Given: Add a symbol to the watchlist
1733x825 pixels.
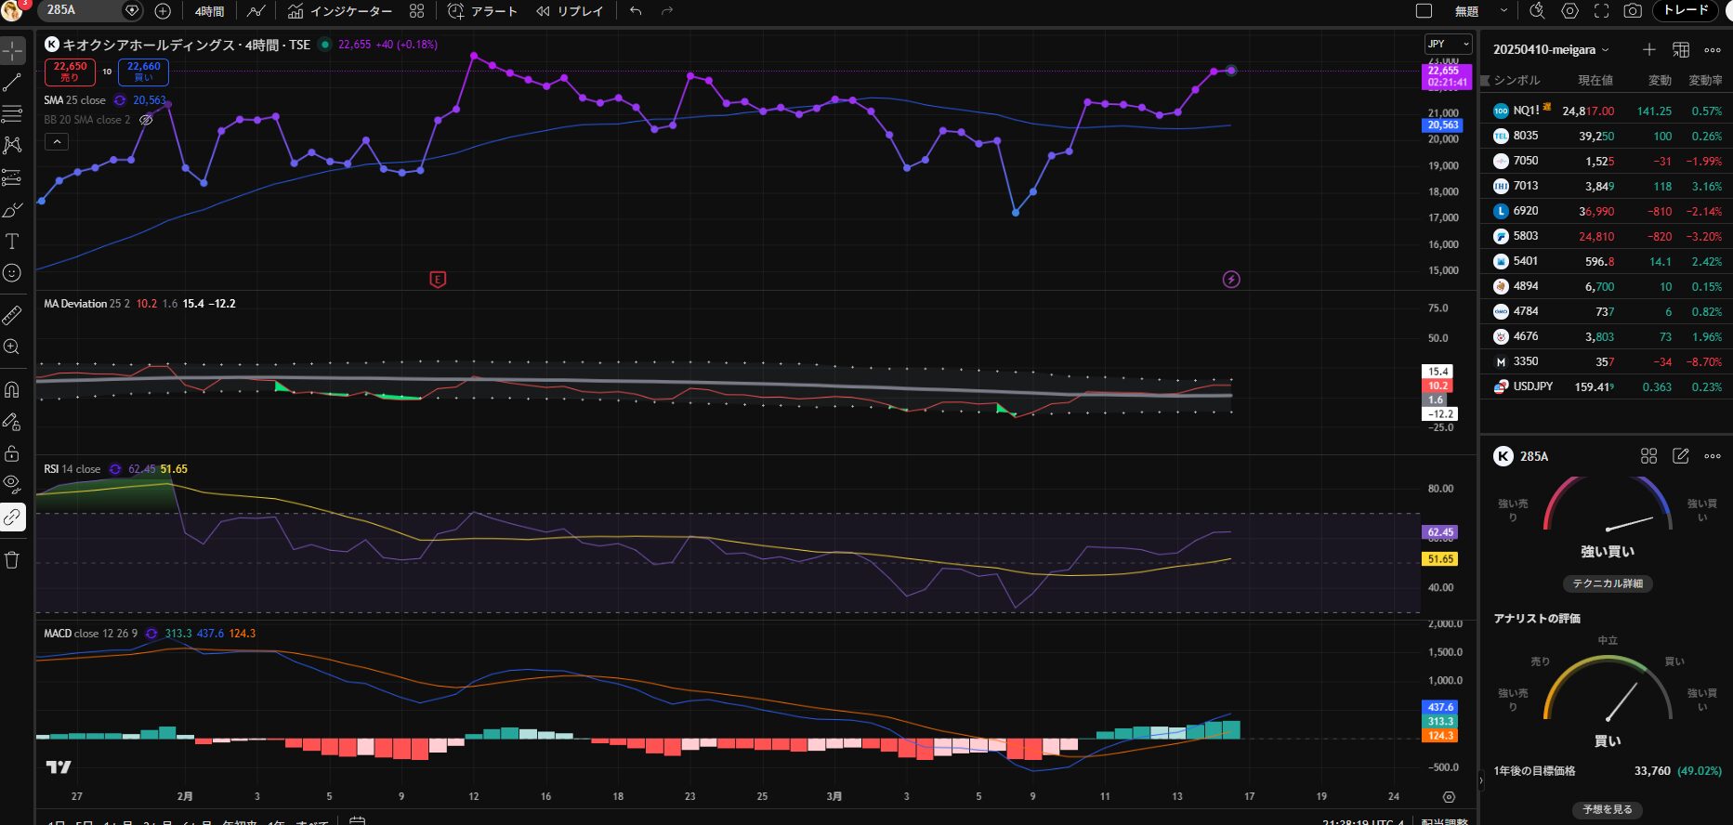Looking at the screenshot, I should (x=1648, y=50).
